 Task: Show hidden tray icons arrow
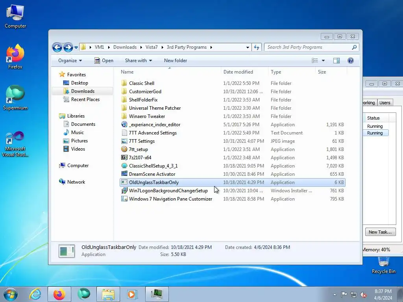click(x=335, y=295)
